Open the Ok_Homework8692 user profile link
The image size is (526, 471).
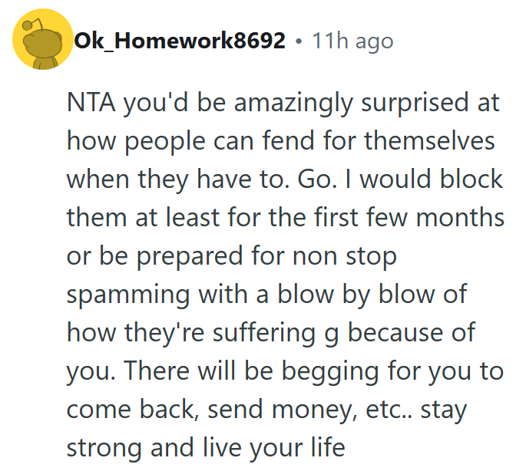pyautogui.click(x=180, y=41)
